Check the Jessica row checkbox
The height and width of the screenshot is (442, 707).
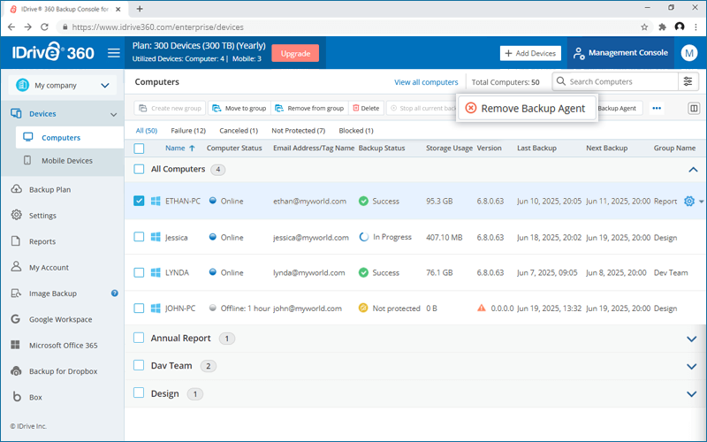coord(139,237)
